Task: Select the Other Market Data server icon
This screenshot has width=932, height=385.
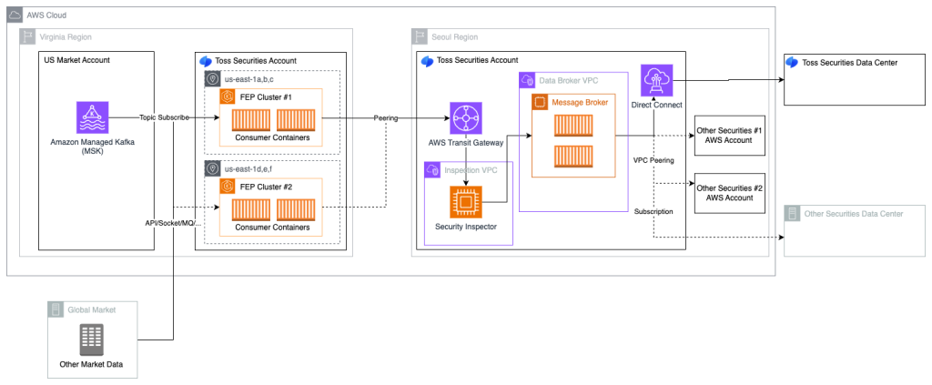Action: pos(92,339)
